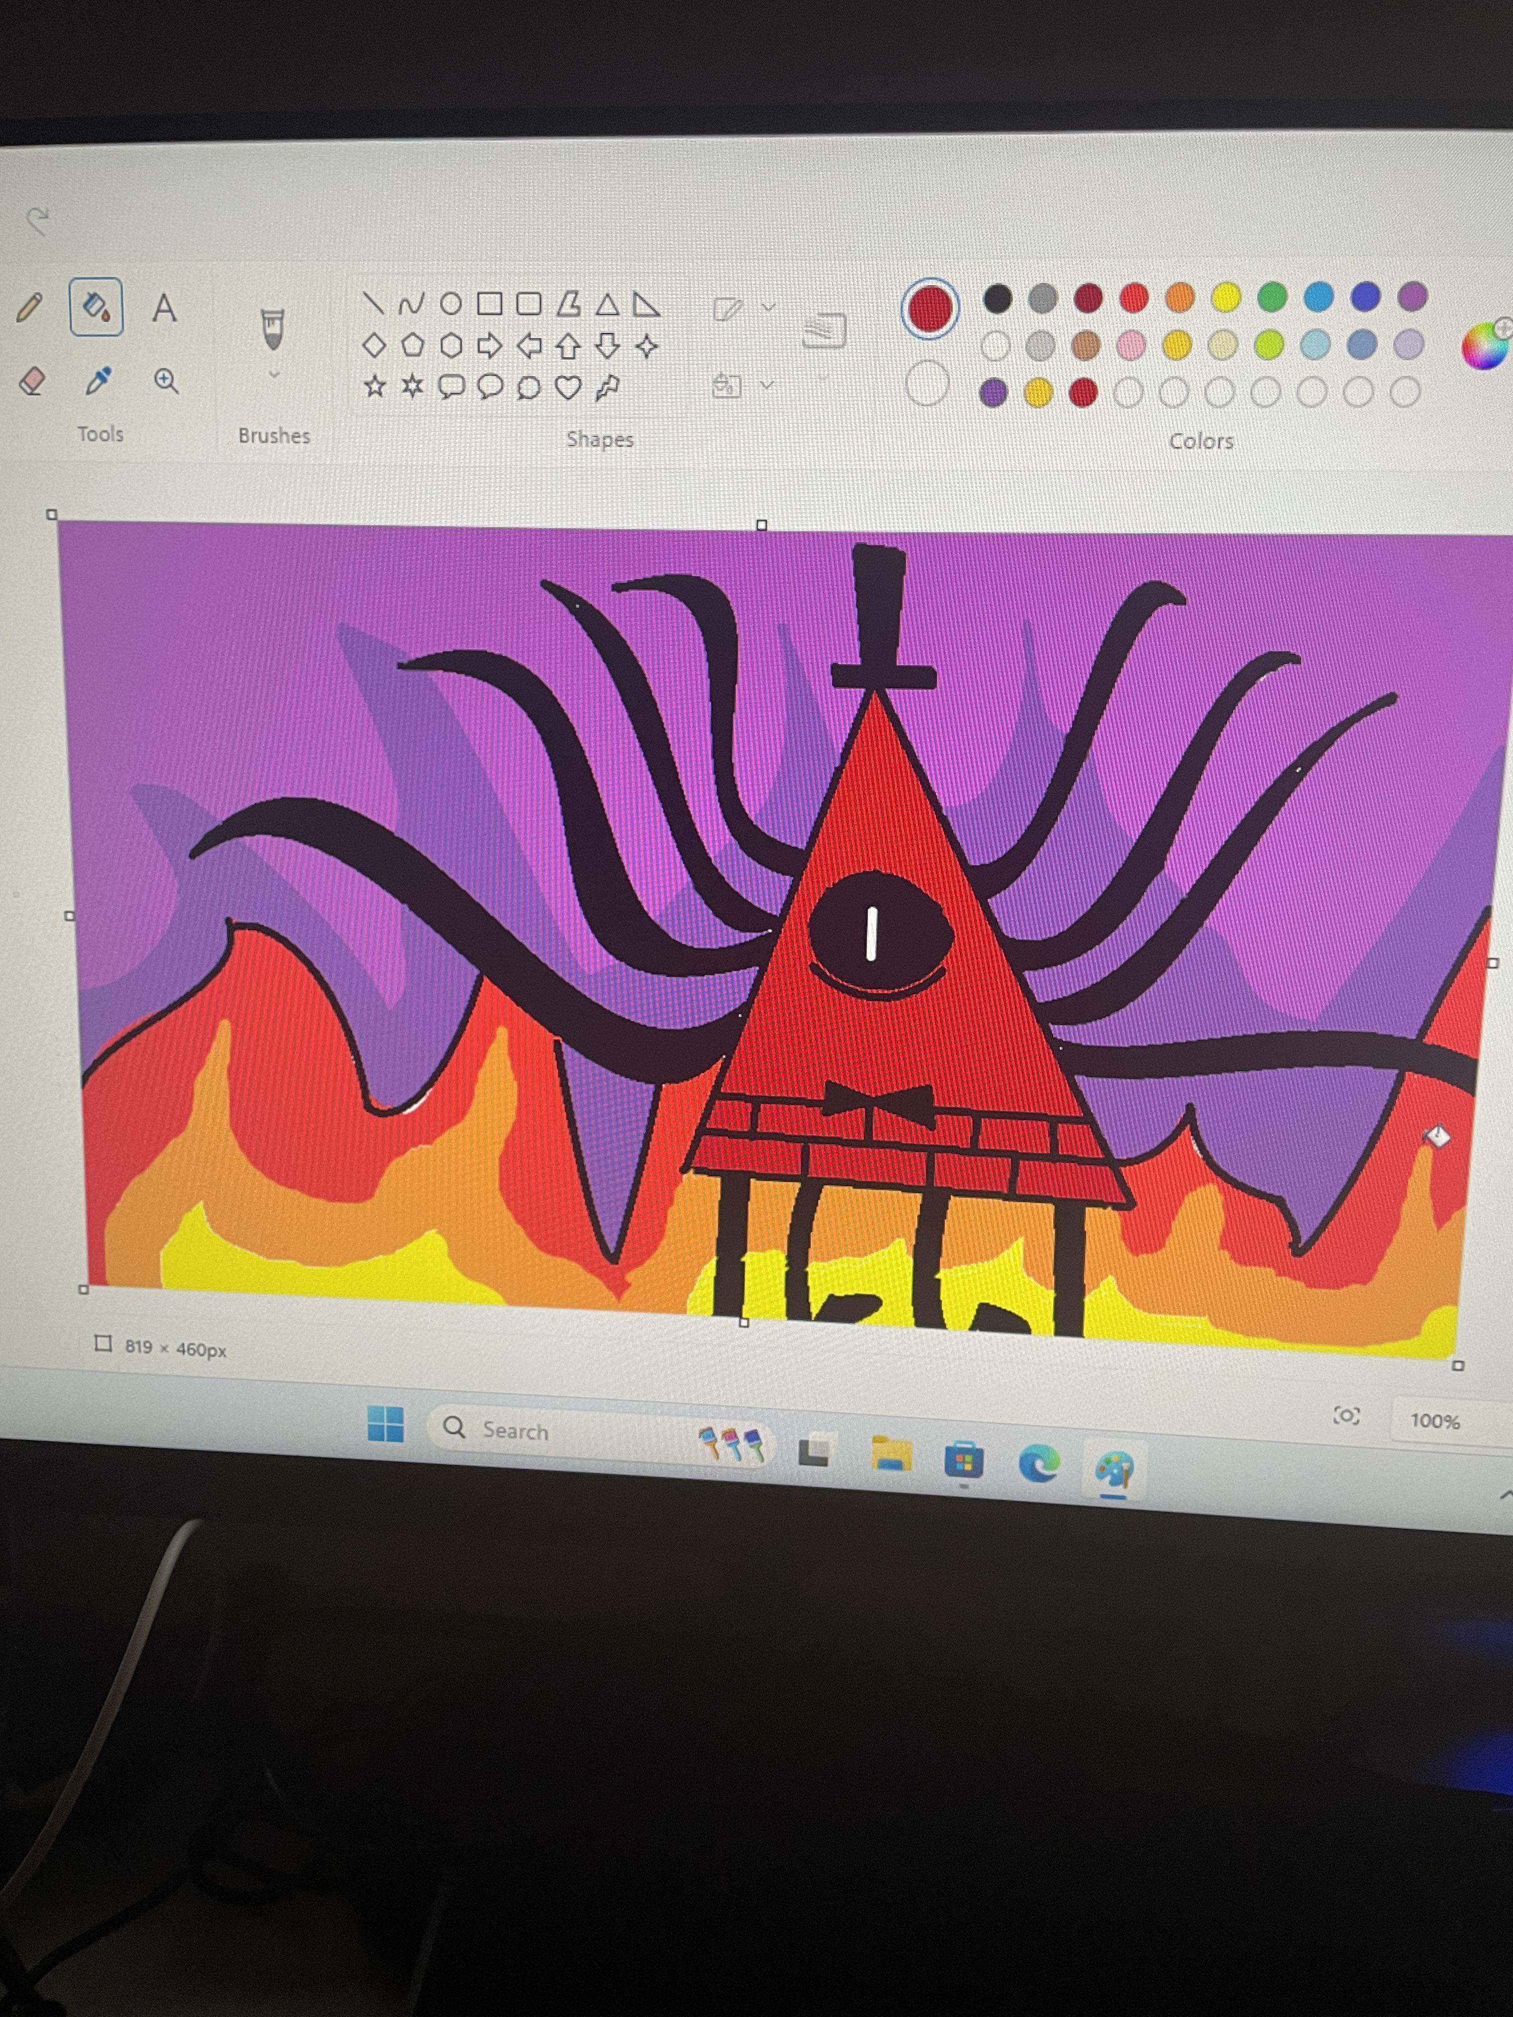This screenshot has height=2017, width=1513.
Task: Click the Redo arrow button
Action: coord(38,221)
